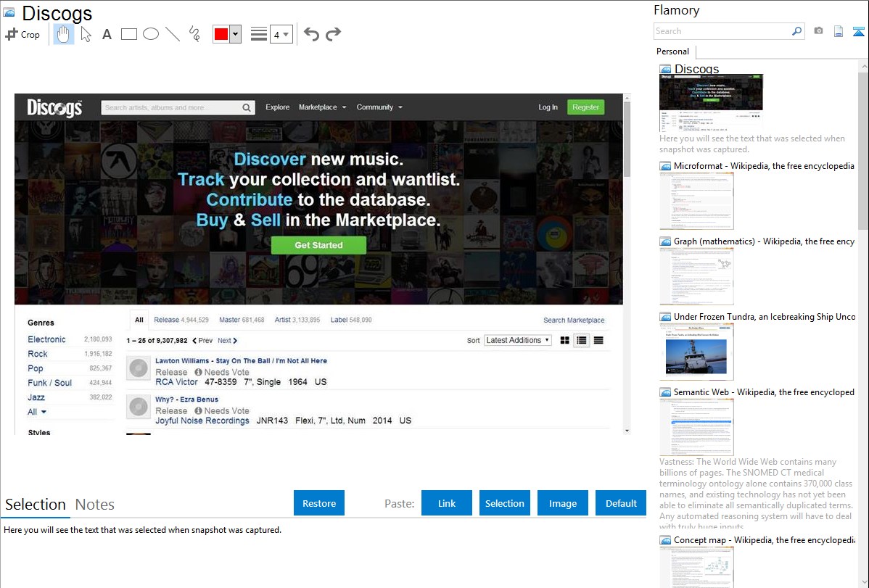Screen dimensions: 869x588
Task: Redo the last annotation
Action: [333, 34]
